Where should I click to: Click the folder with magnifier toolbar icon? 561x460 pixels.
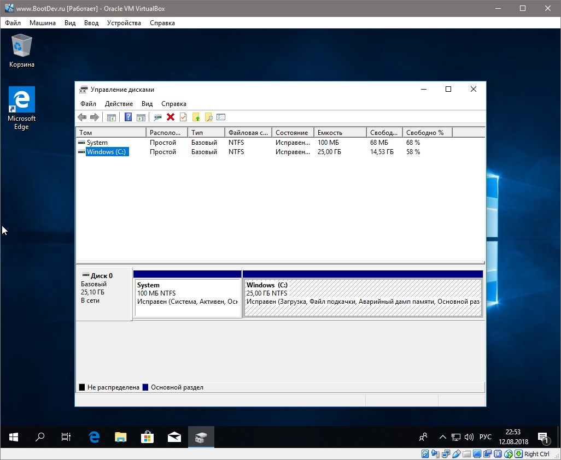coord(208,117)
